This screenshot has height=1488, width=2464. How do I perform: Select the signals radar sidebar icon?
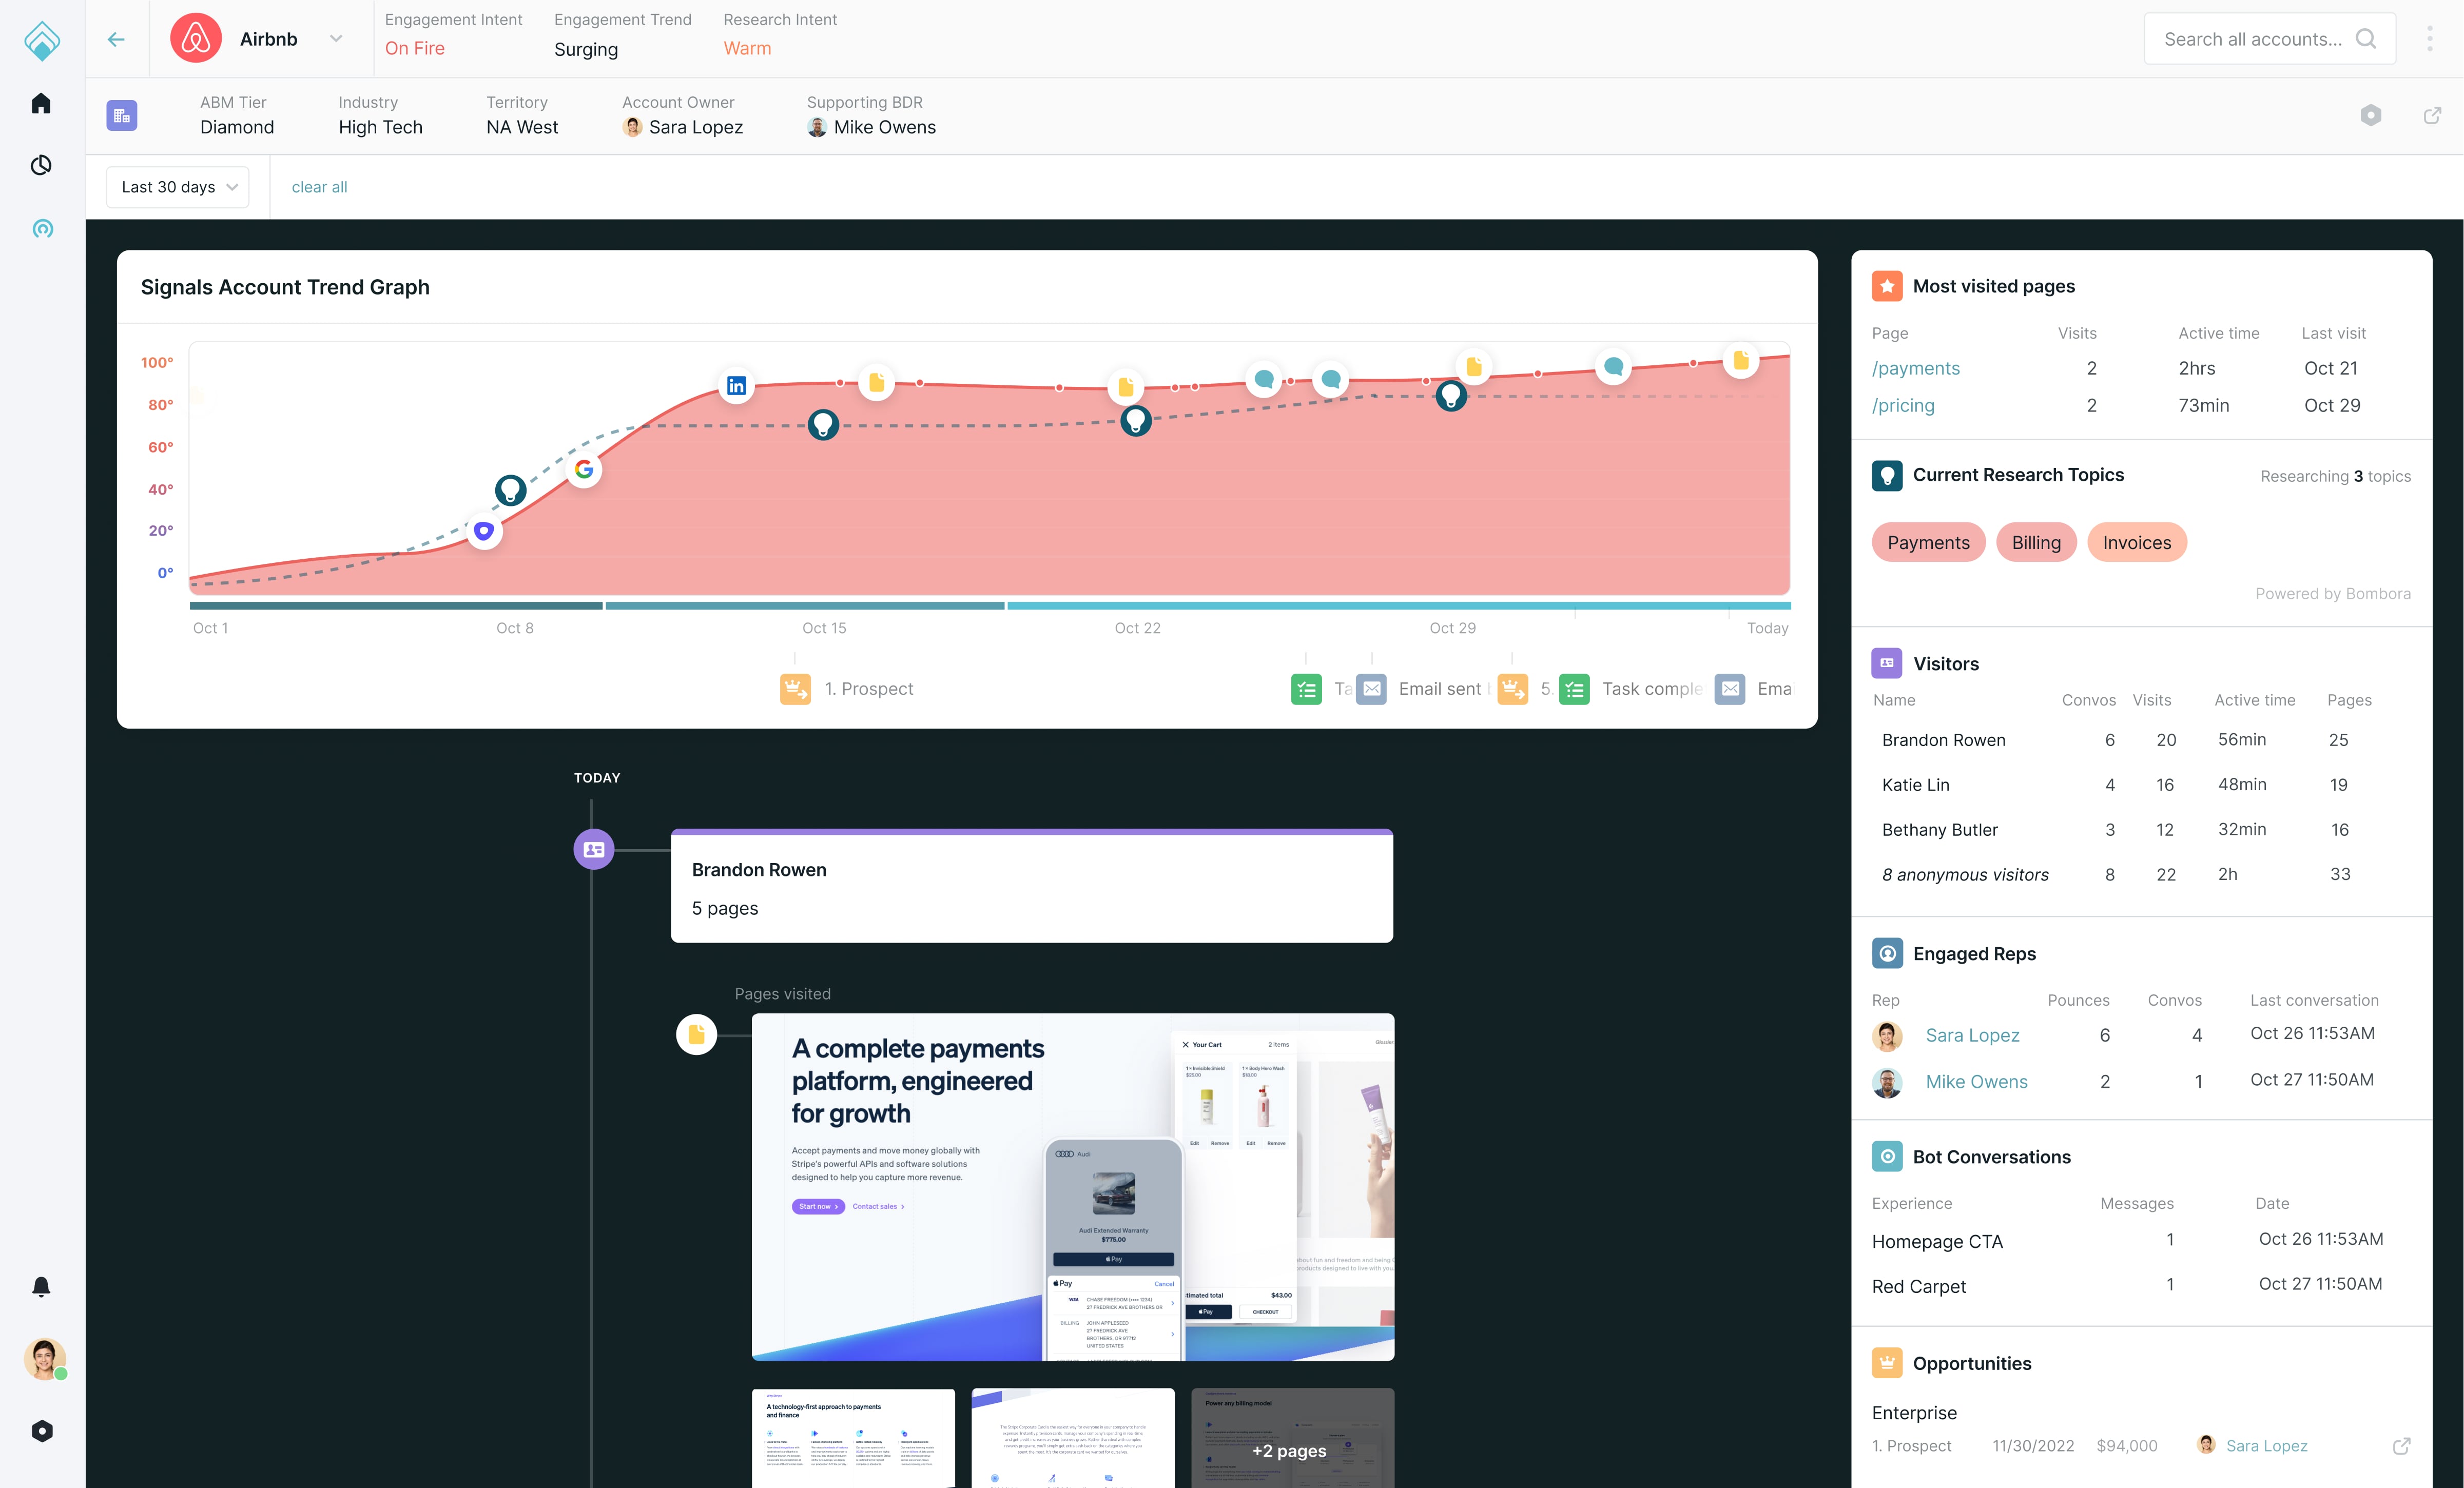click(x=42, y=228)
